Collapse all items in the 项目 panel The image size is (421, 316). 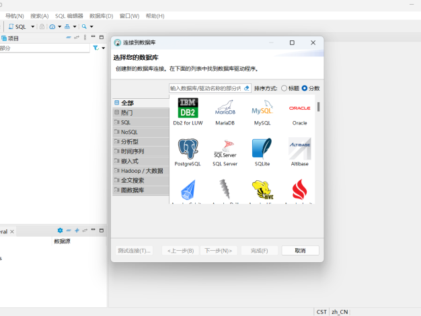point(69,38)
